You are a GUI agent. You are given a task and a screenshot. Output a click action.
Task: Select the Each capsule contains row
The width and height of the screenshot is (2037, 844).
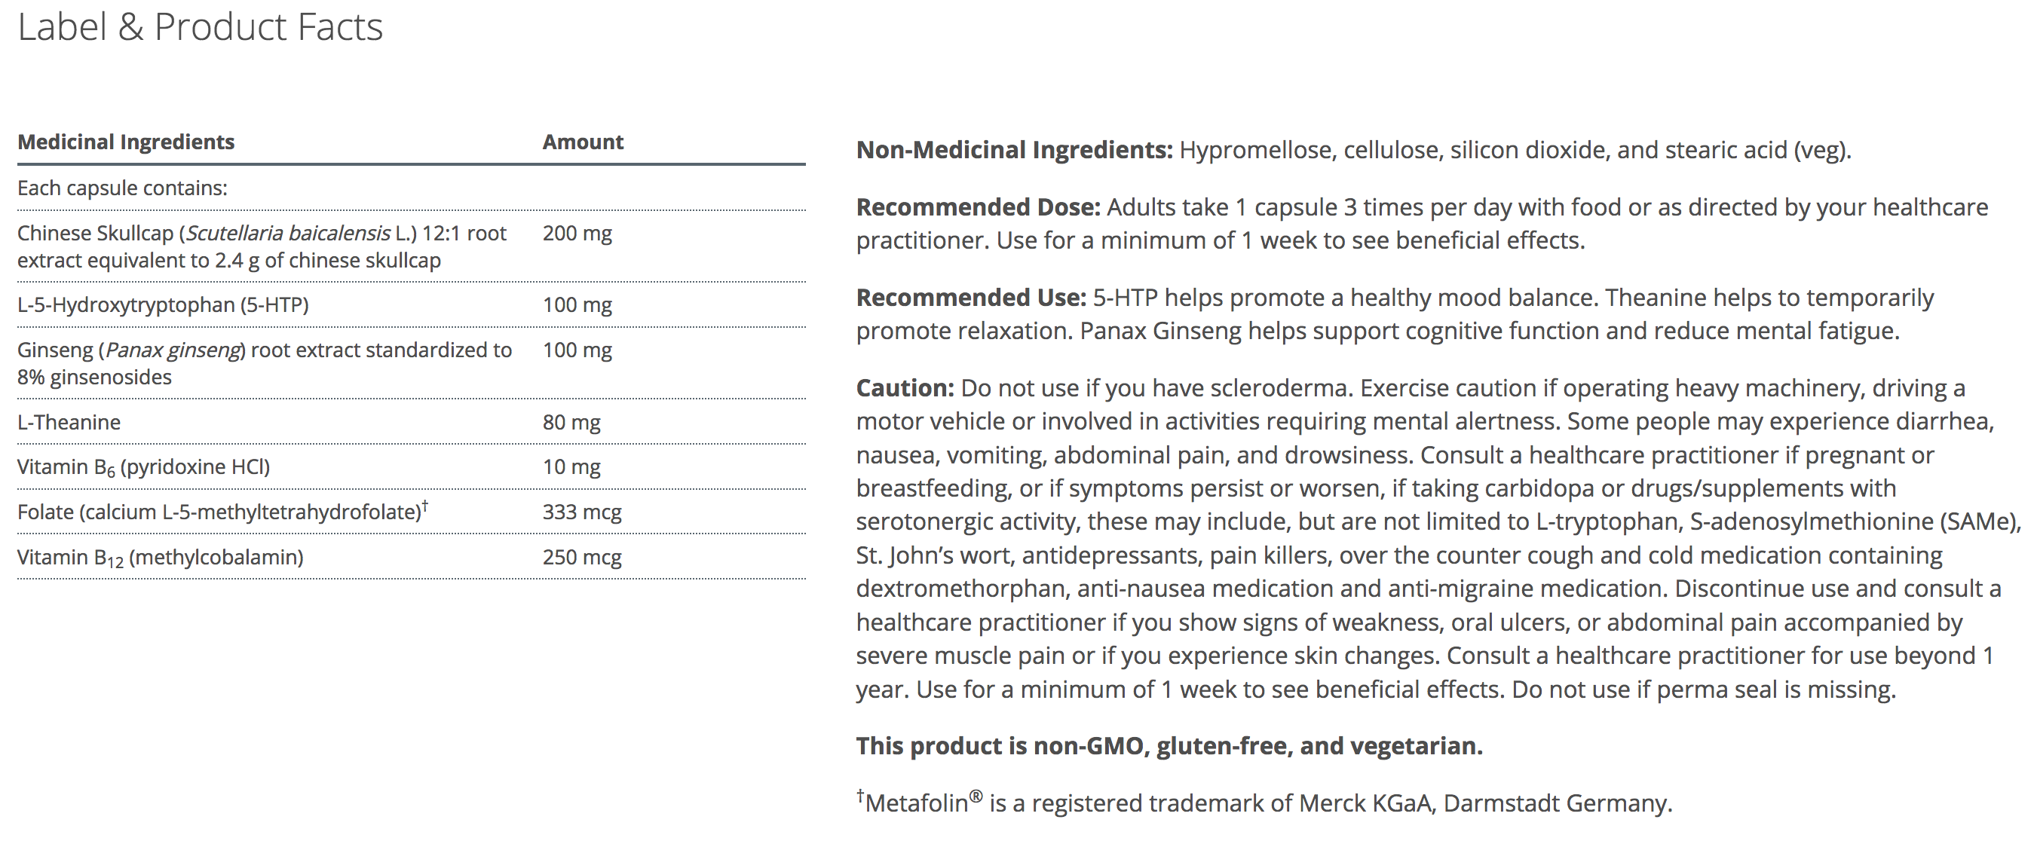pos(123,188)
